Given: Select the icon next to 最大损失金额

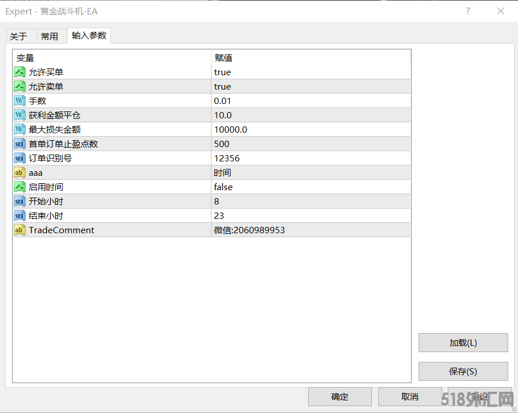Looking at the screenshot, I should (x=20, y=130).
